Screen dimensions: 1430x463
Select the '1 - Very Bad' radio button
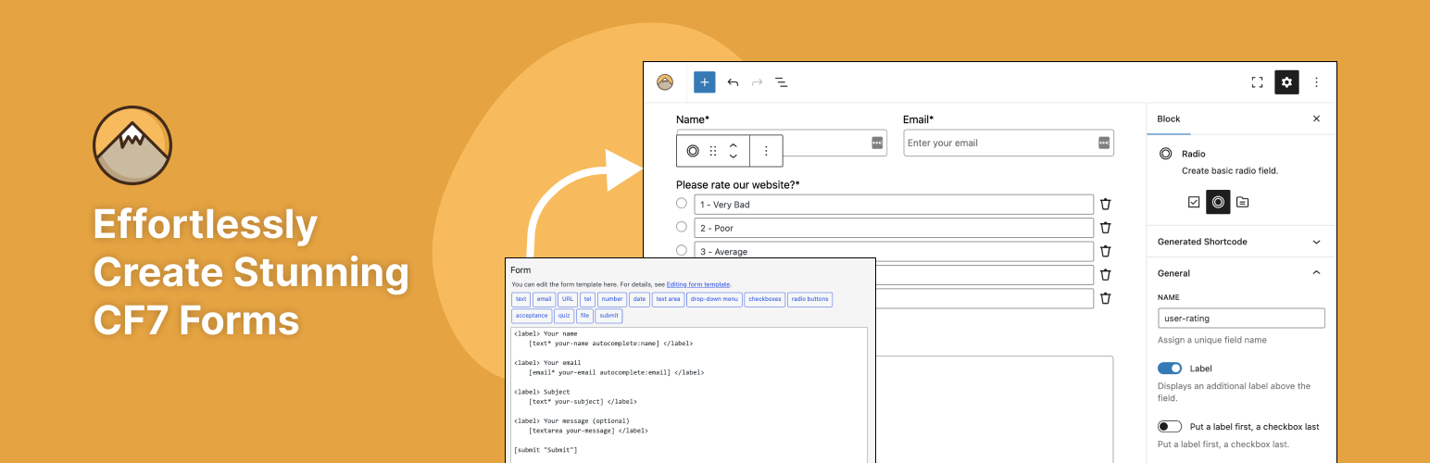click(682, 203)
